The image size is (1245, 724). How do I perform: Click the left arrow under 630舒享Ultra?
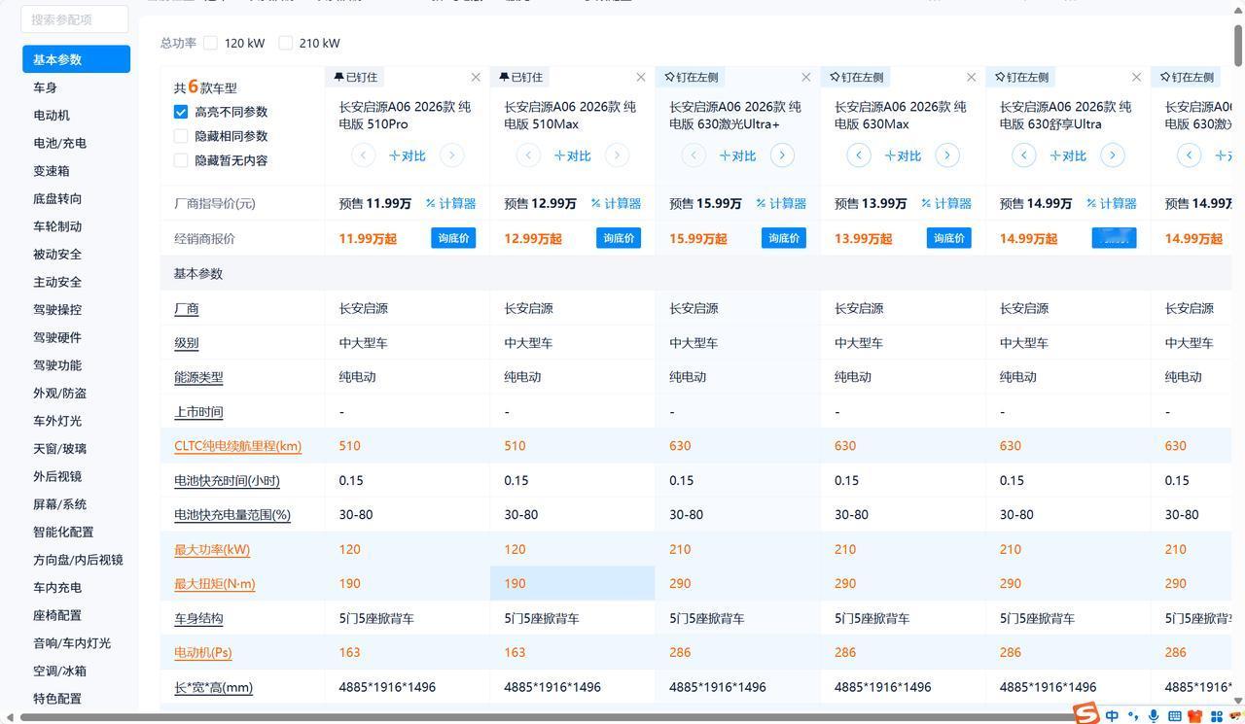[1024, 155]
